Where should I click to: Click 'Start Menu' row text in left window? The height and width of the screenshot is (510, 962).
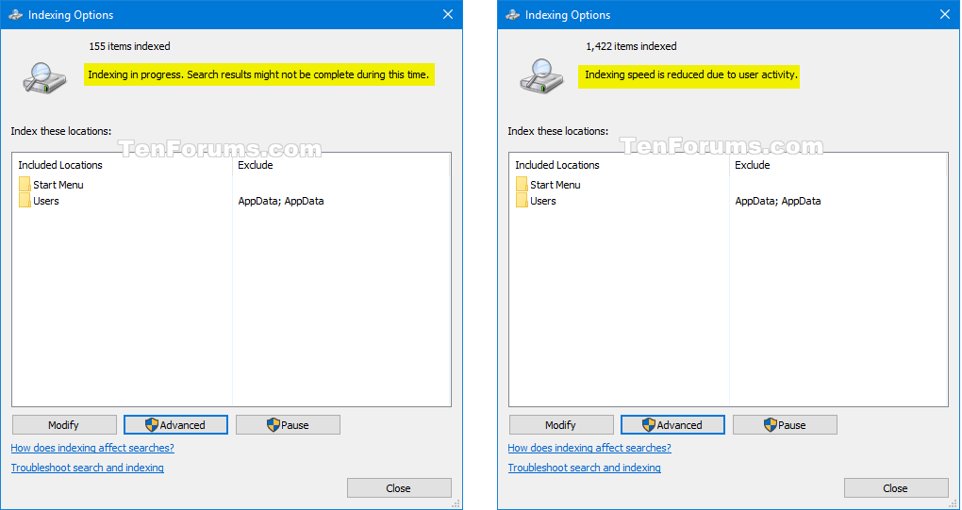pos(58,185)
